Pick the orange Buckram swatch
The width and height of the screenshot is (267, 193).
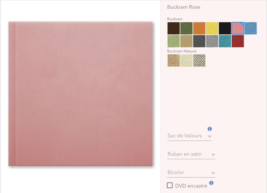[x=199, y=28]
